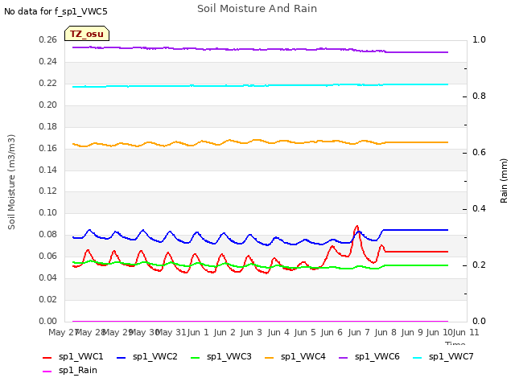
Task: Click the magenta sp1_Rain legend swatch
Action: click(47, 372)
